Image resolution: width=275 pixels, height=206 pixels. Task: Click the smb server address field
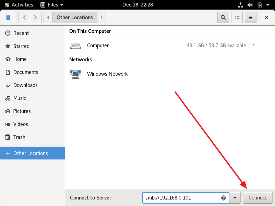[186, 198]
